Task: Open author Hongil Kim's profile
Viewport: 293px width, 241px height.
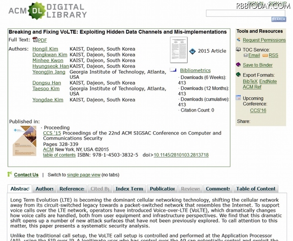Action: click(x=45, y=49)
